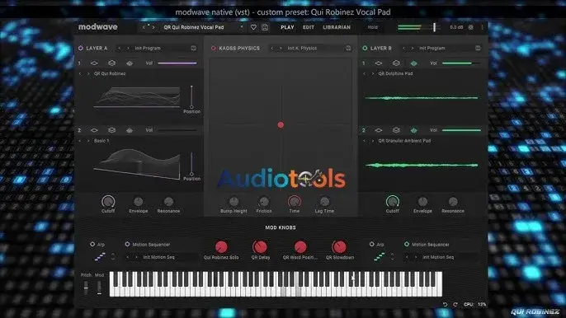This screenshot has height=318, width=566.
Task: Select the next Layer A program
Action: [128, 48]
